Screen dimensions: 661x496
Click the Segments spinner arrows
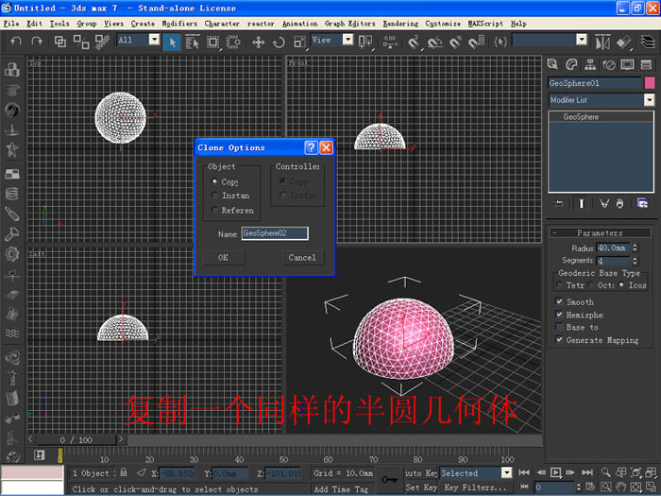pos(635,261)
